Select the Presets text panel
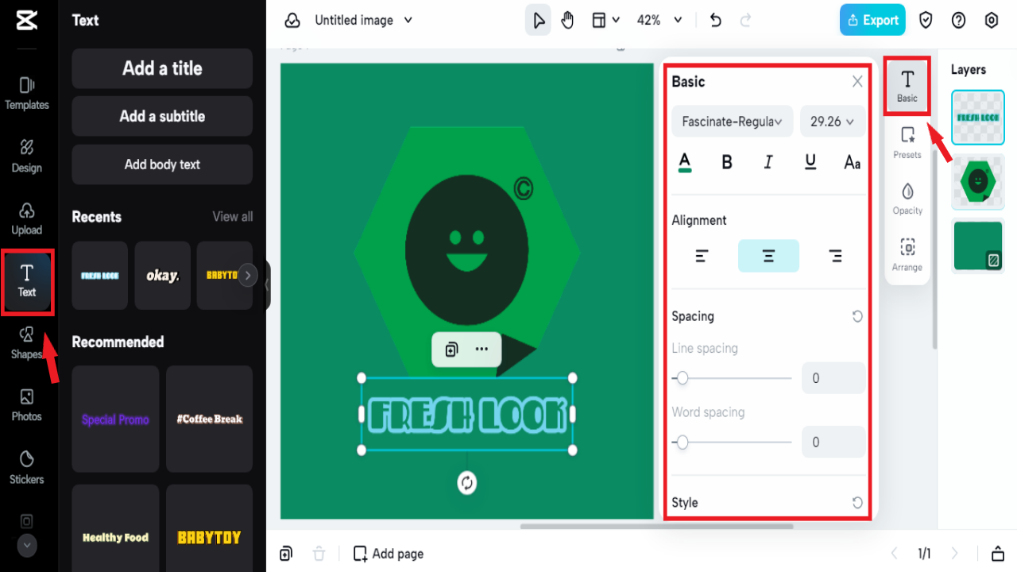 [x=907, y=143]
